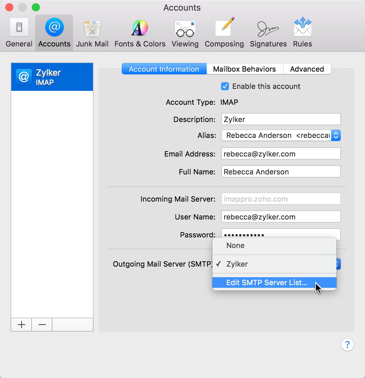Open the Alias dropdown

[335, 135]
